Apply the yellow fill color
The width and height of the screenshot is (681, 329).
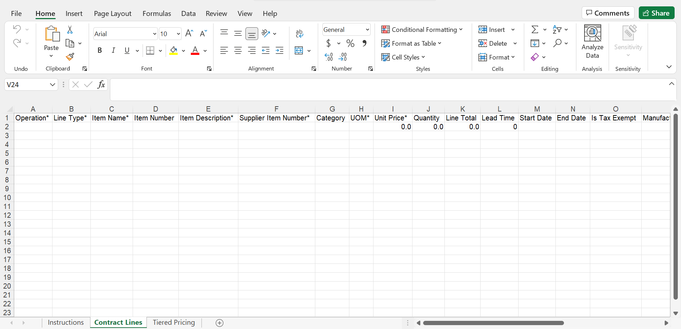[x=173, y=51]
